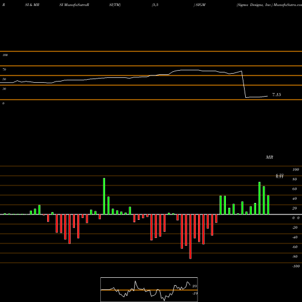Click the 20 label on MR axis
The image size is (302, 302).
tap(295, 208)
